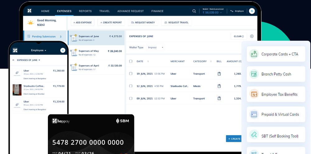Switch to the FINANCE tab
Viewport: 311px width, 154px height.
click(157, 11)
